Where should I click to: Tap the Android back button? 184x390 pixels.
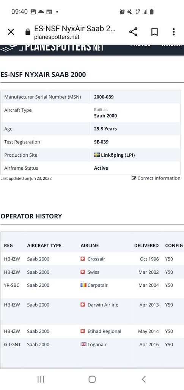coord(144,379)
